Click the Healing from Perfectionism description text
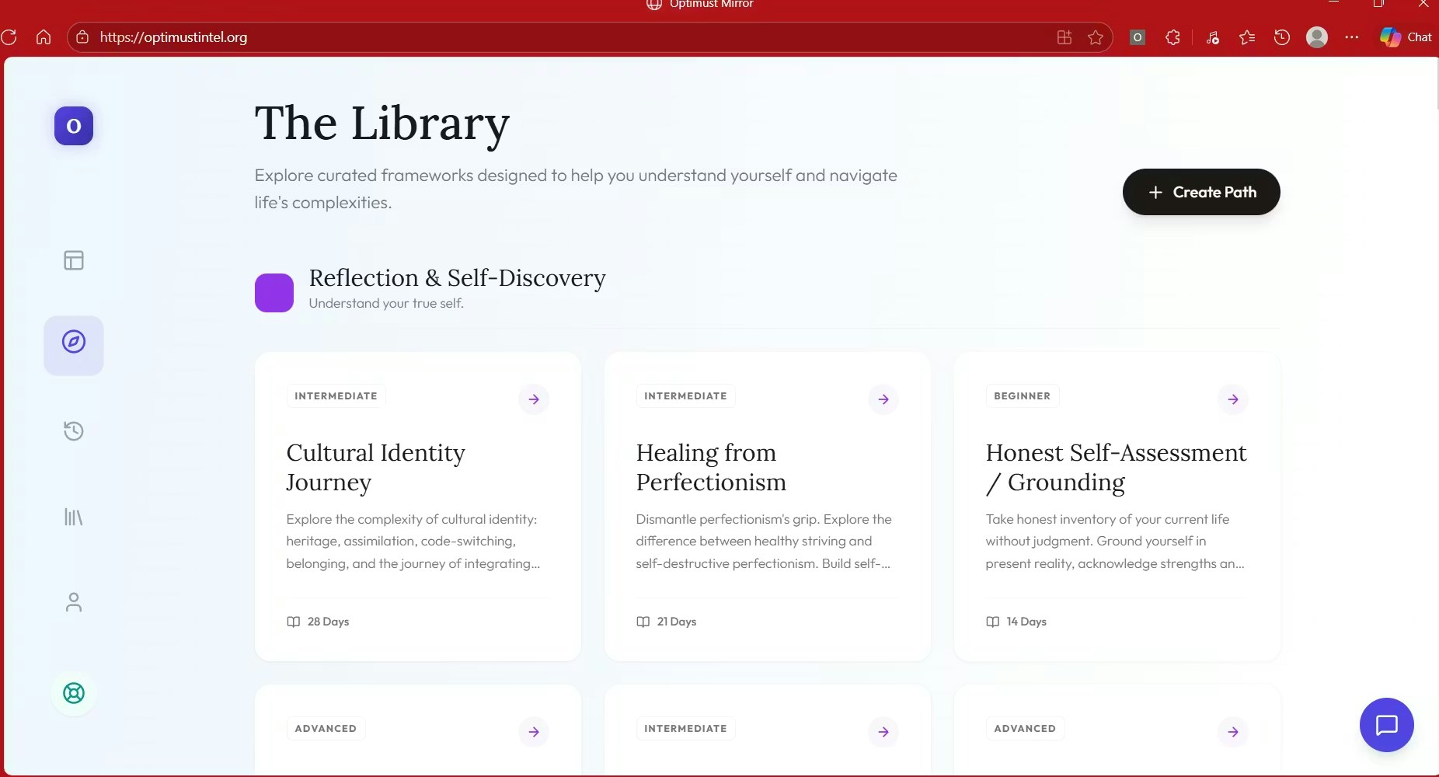1439x777 pixels. pyautogui.click(x=764, y=542)
